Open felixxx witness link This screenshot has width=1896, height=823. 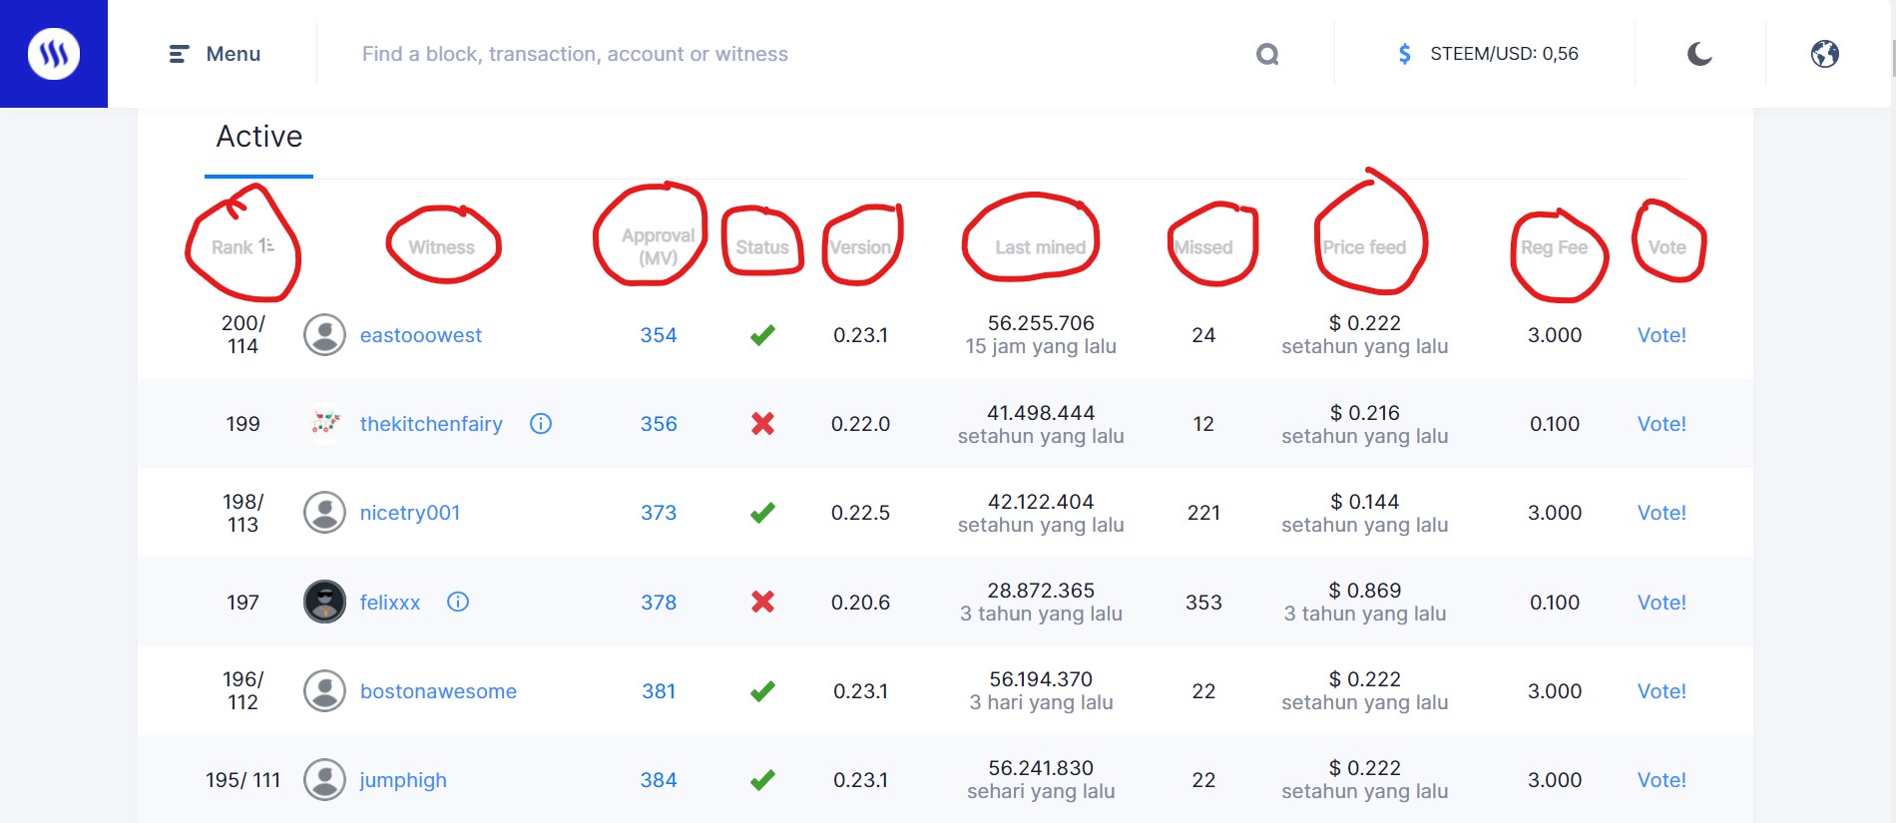tap(390, 603)
